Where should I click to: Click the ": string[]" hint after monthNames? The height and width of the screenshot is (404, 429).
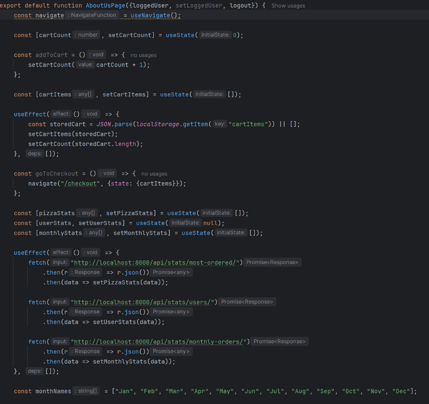[x=86, y=391]
